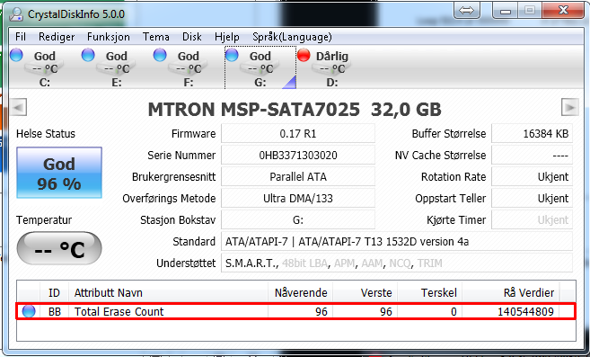This screenshot has width=590, height=357.
Task: Click the Buffer Størrelse 16384 KB field
Action: tap(532, 133)
